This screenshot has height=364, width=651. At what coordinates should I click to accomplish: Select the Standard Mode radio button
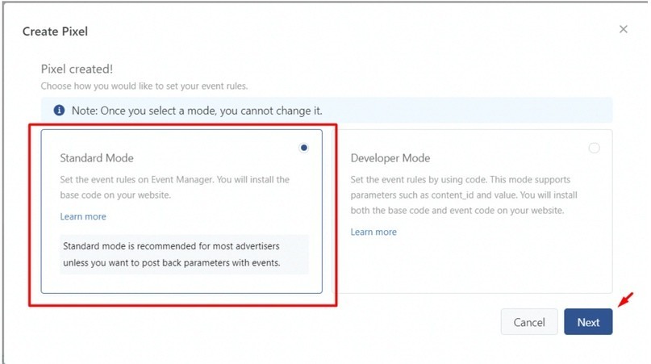coord(304,148)
